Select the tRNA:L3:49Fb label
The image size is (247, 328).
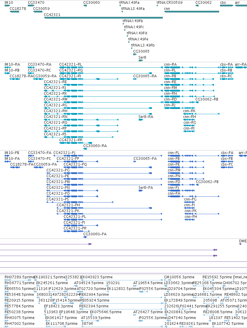coord(143,45)
